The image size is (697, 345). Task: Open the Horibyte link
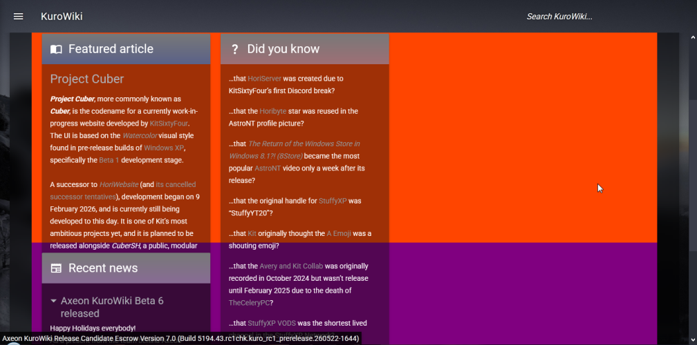[273, 111]
